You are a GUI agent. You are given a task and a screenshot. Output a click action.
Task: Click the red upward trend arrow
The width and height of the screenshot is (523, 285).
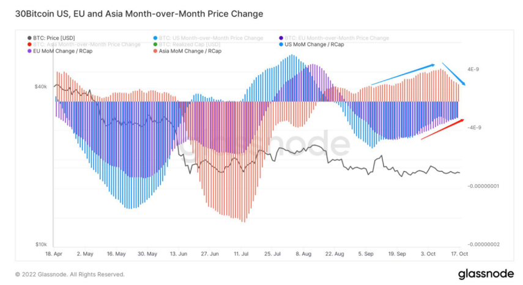(442, 129)
